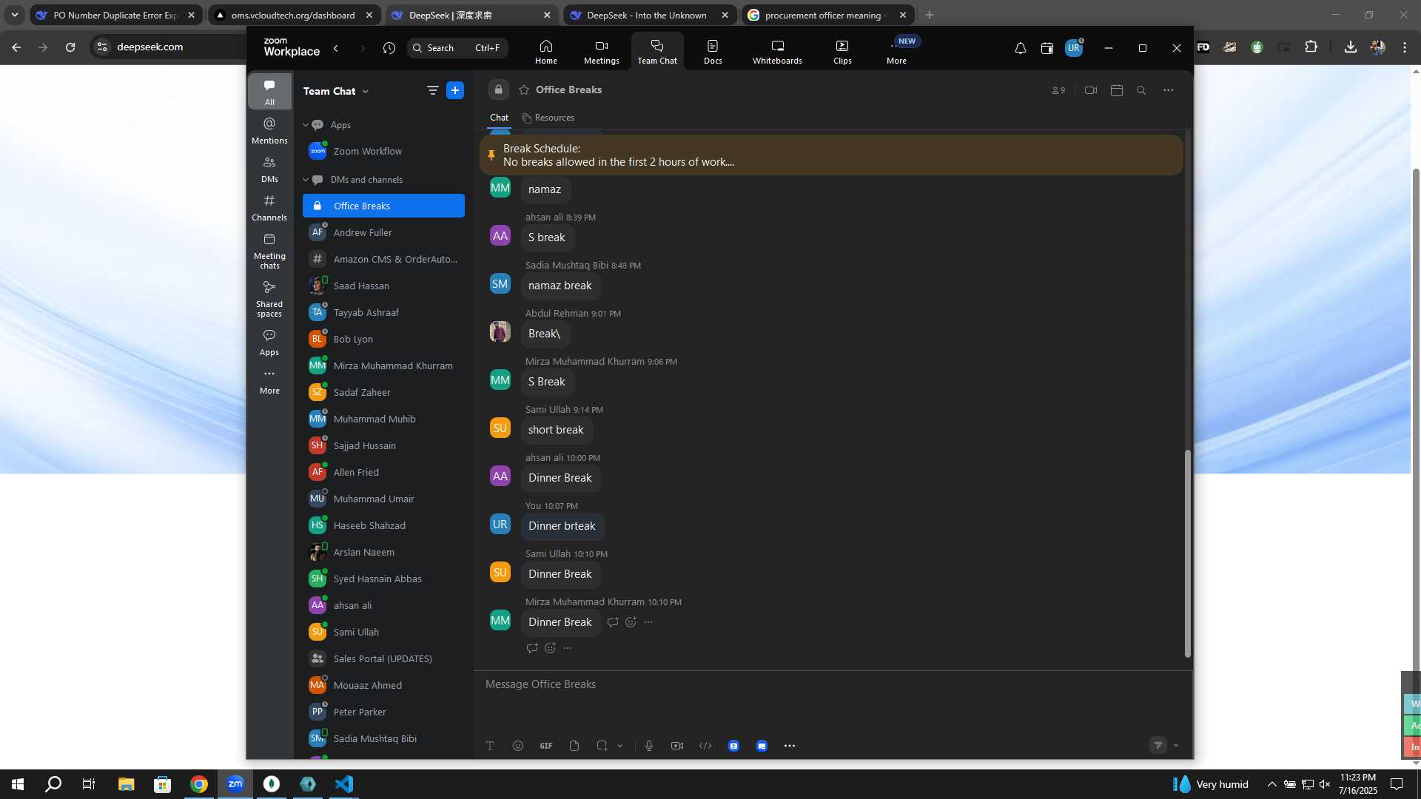This screenshot has height=799, width=1421.
Task: Record an audio message
Action: pos(649,746)
